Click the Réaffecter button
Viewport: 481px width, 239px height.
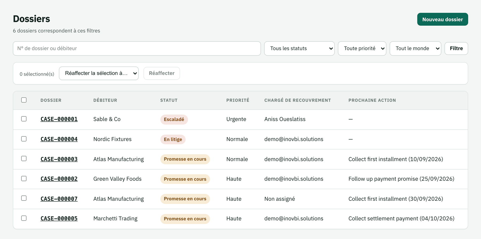coord(162,73)
